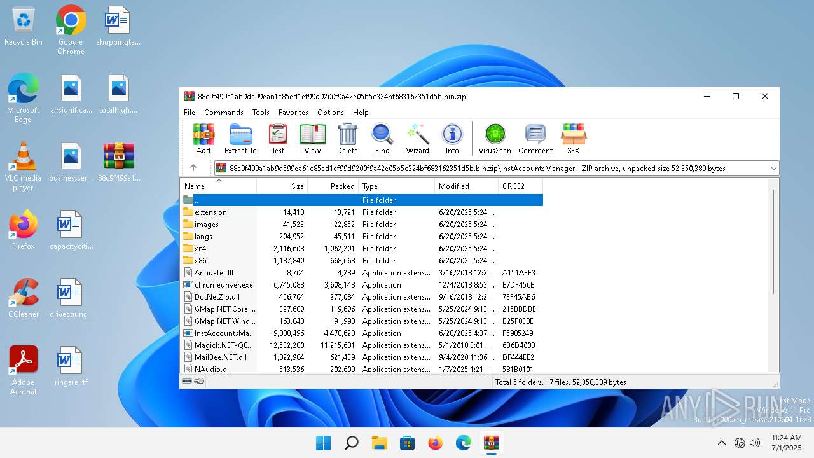Screen dimensions: 814x458
Task: Run VirusScan from the toolbar
Action: pyautogui.click(x=495, y=139)
